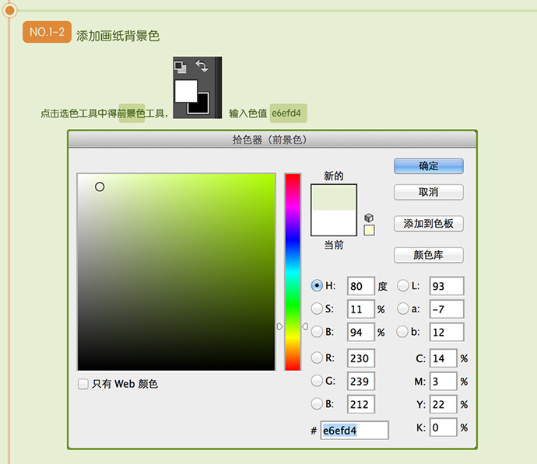The image size is (537, 464).
Task: Click the circular marker in color field
Action: 100,187
